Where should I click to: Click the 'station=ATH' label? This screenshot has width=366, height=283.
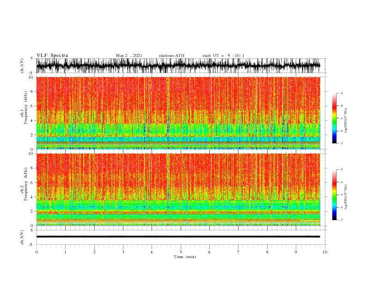pyautogui.click(x=171, y=55)
